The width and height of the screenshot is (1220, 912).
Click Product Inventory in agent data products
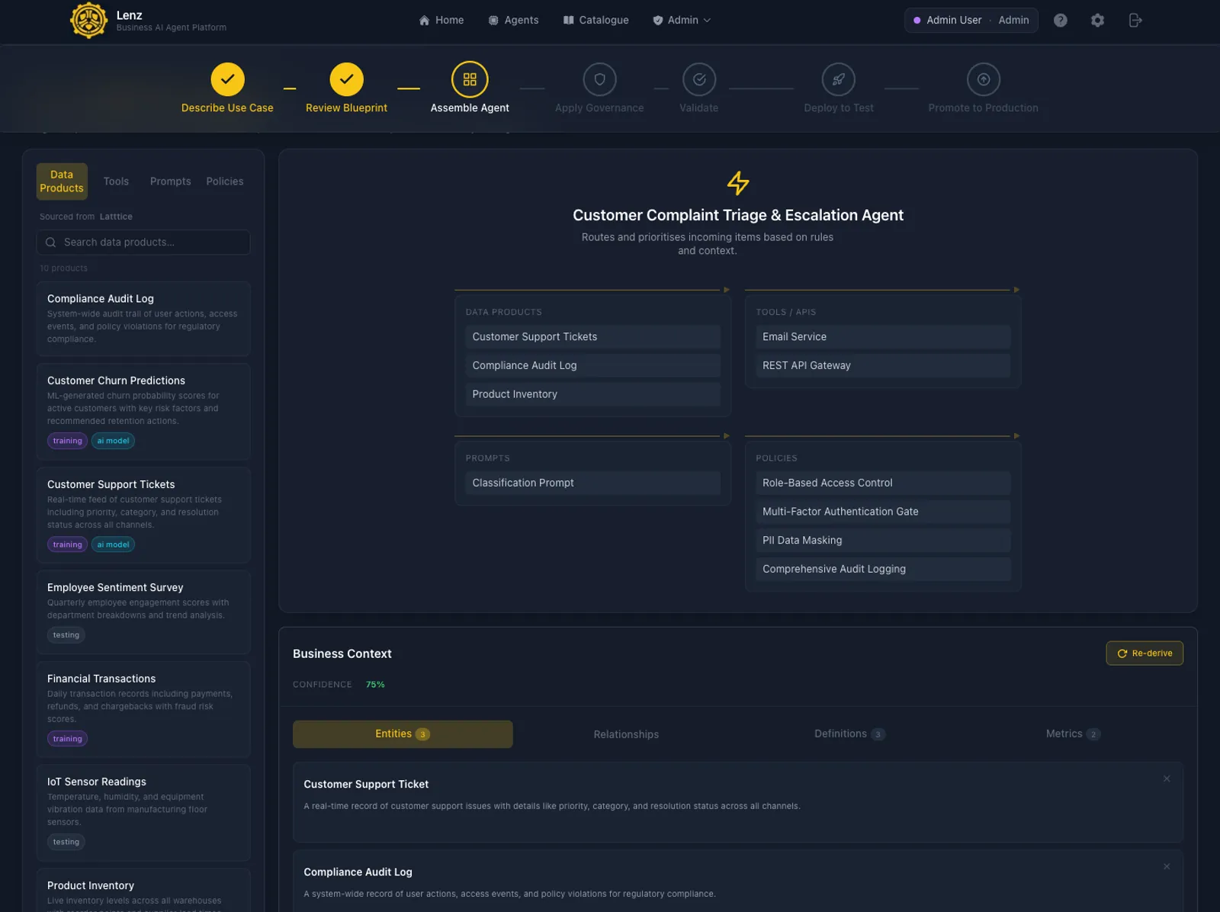pos(592,394)
